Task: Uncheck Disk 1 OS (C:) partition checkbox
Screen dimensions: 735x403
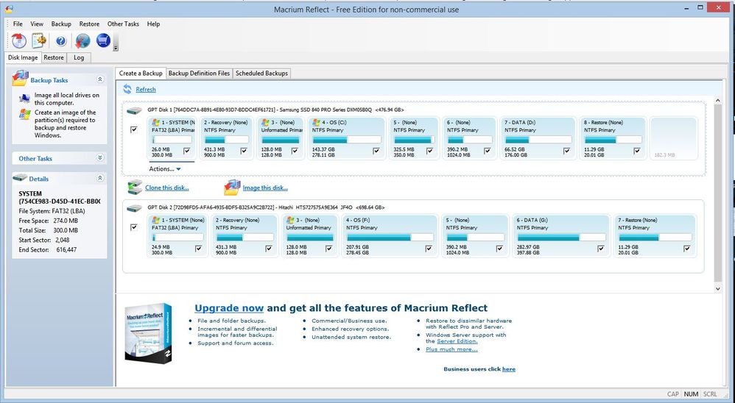Action: tap(376, 151)
